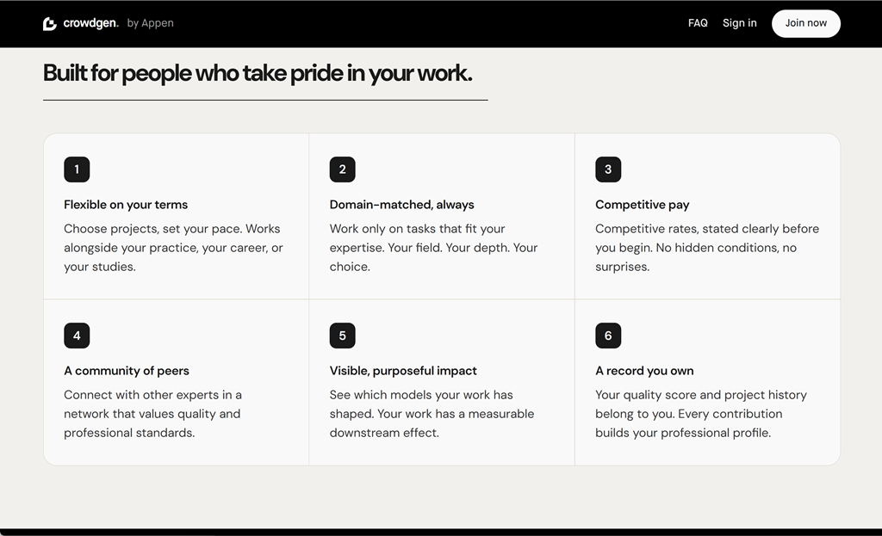Screen dimensions: 882x536
Task: Select the "Flexible on your terms" heading
Action: pos(126,205)
